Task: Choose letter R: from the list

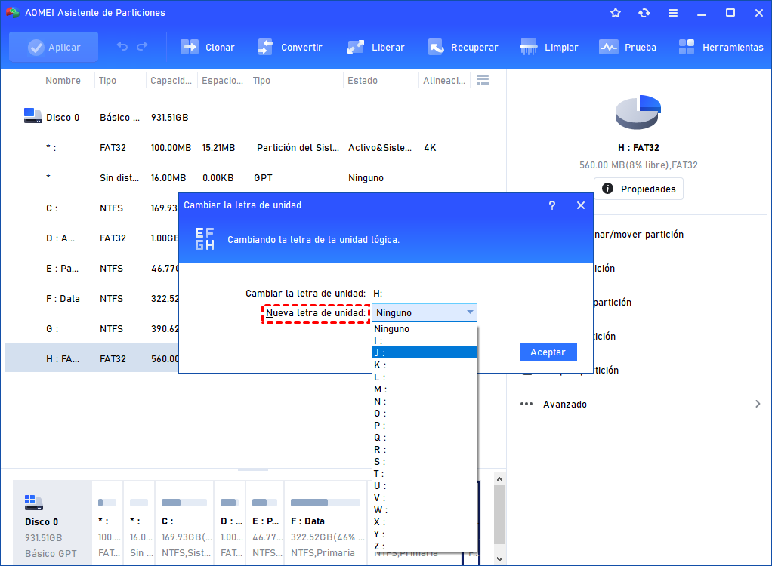Action: [x=425, y=450]
